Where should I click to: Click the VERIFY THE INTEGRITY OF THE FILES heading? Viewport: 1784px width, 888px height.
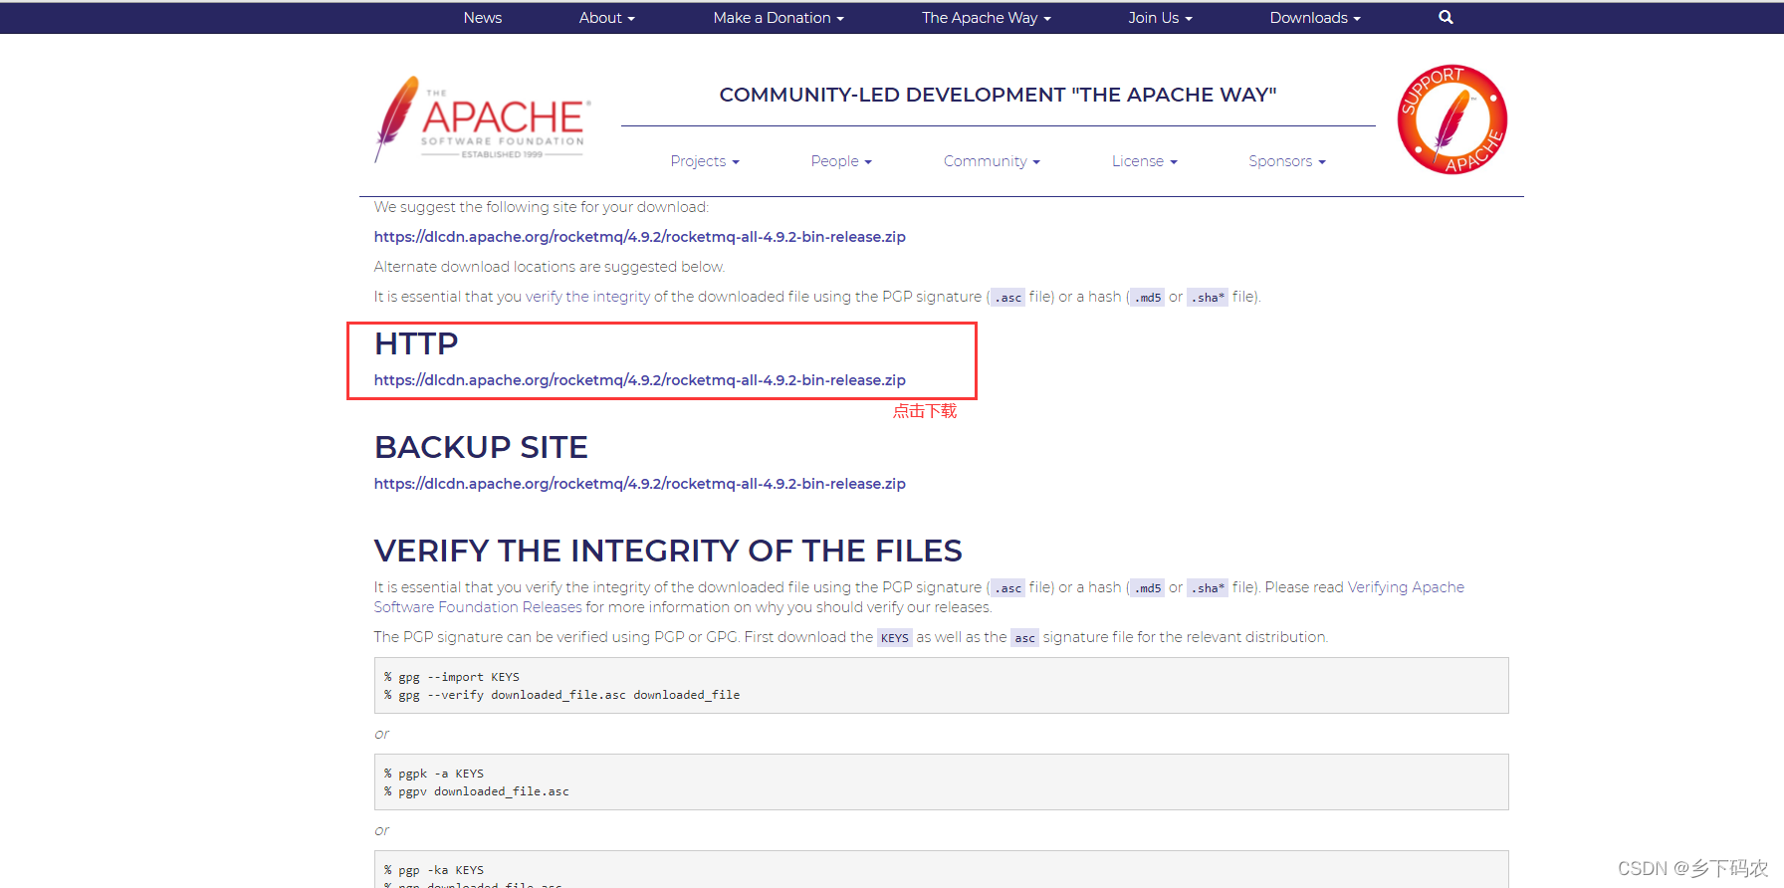pyautogui.click(x=668, y=551)
